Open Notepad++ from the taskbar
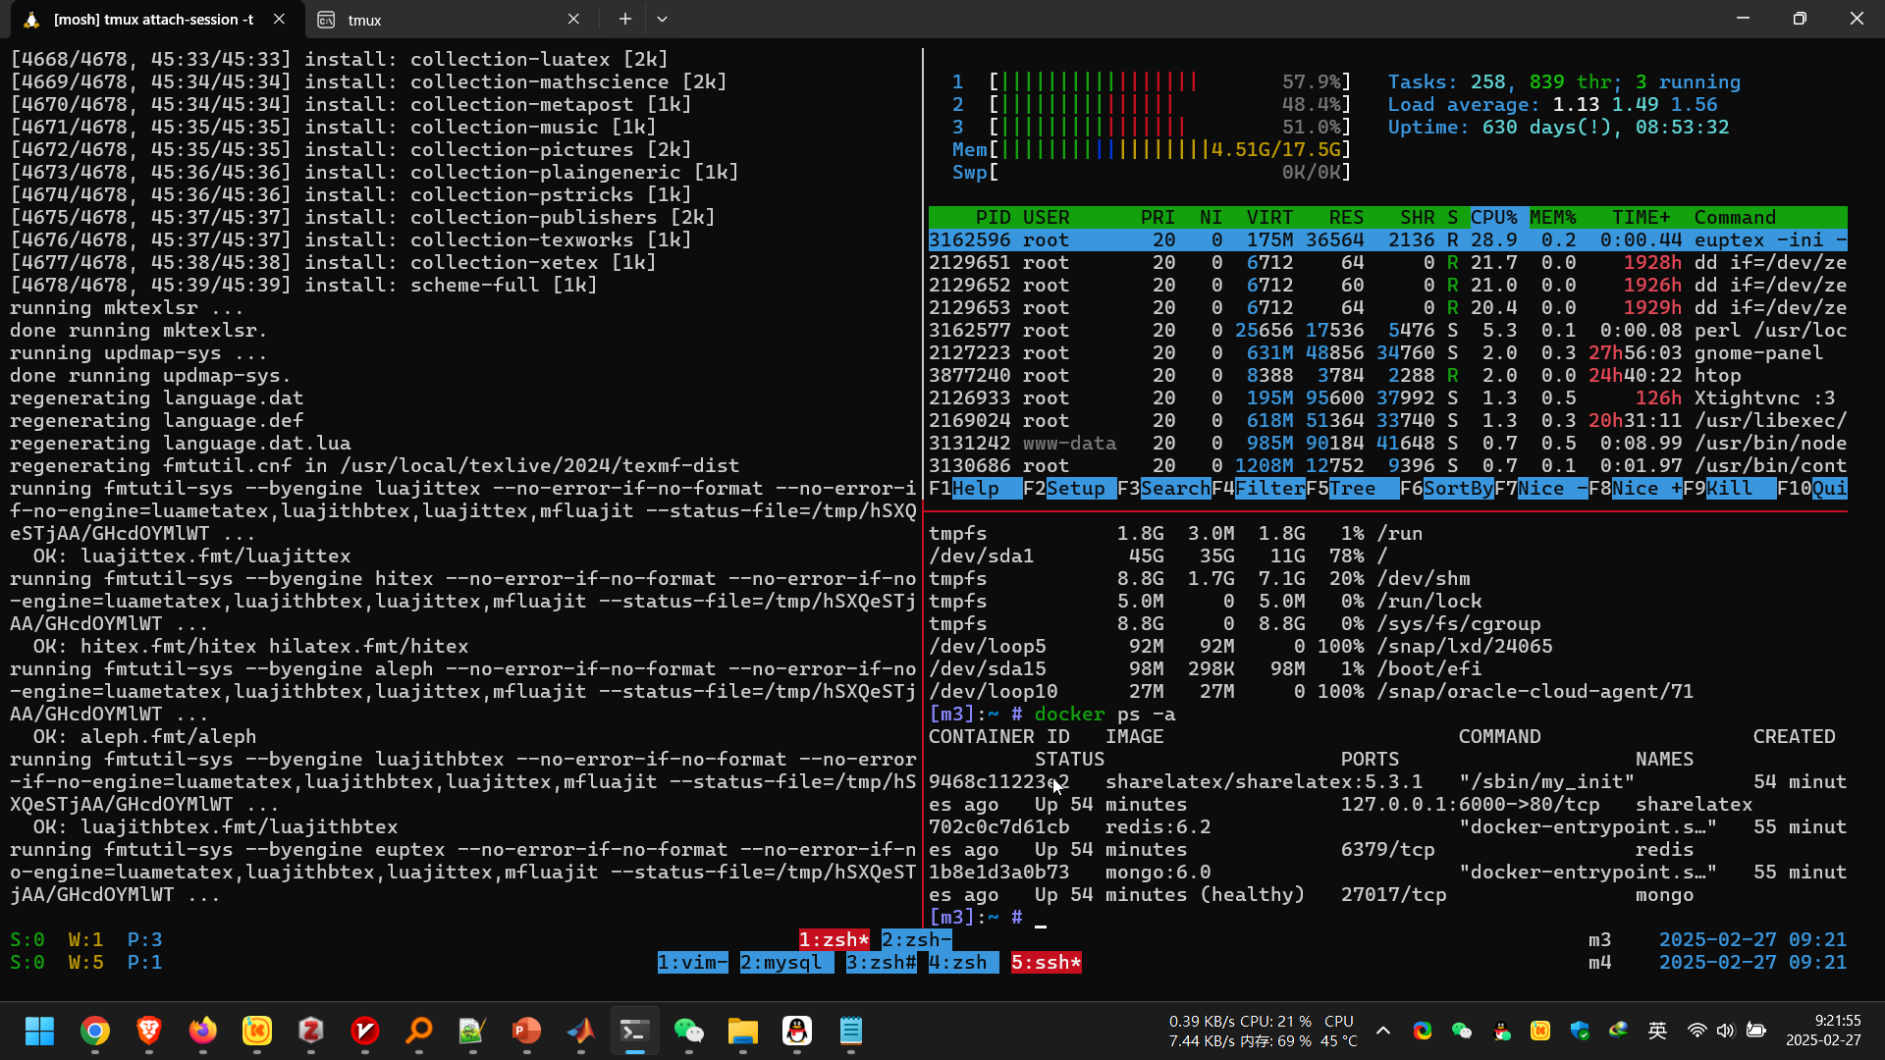This screenshot has height=1060, width=1885. click(473, 1031)
